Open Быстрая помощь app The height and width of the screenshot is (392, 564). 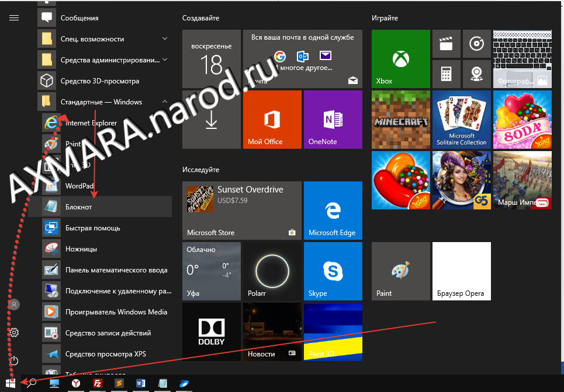click(x=107, y=228)
